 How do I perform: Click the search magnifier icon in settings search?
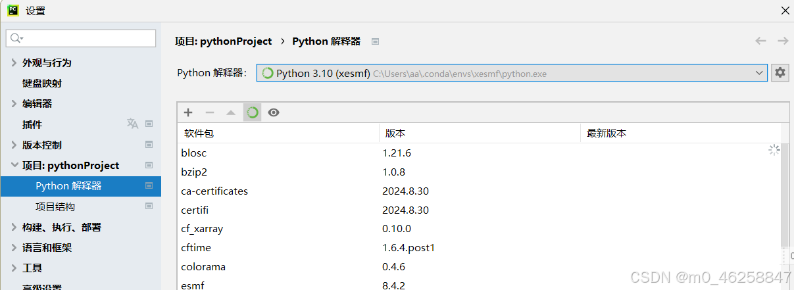[16, 38]
